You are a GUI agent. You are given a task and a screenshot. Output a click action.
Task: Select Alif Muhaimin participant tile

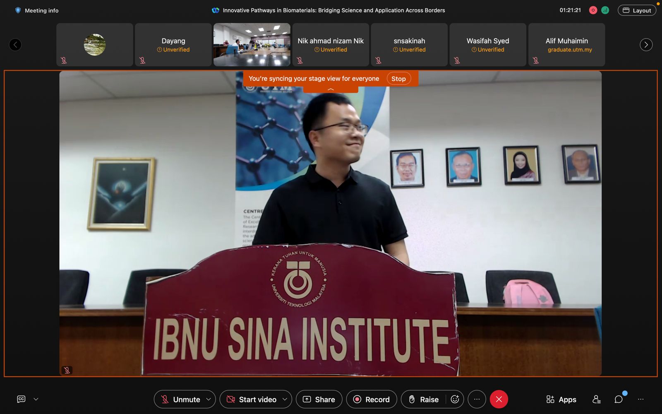click(x=566, y=45)
